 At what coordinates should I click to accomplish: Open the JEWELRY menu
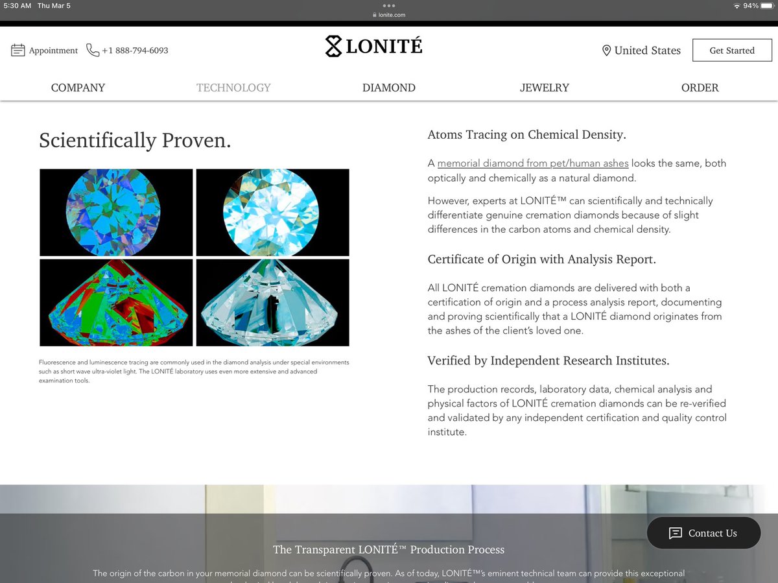click(545, 88)
